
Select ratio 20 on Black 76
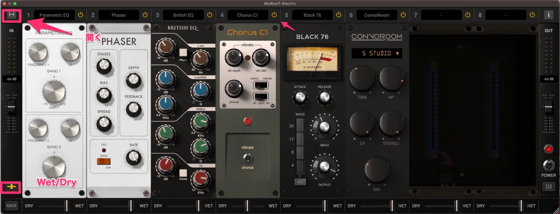[x=301, y=126]
